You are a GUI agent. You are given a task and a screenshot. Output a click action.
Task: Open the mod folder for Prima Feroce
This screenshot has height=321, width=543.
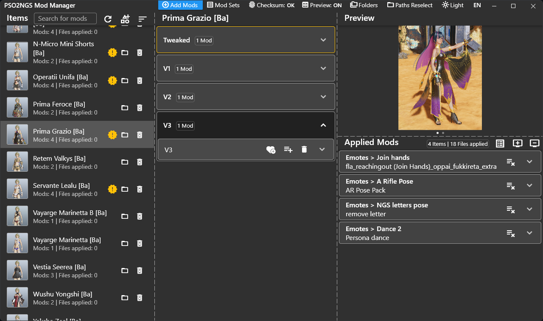point(125,108)
